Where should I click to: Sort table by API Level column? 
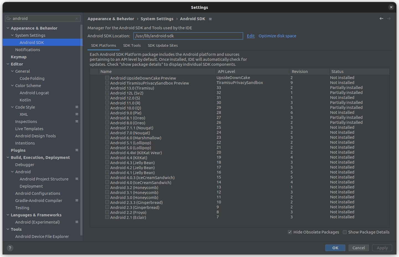point(253,72)
